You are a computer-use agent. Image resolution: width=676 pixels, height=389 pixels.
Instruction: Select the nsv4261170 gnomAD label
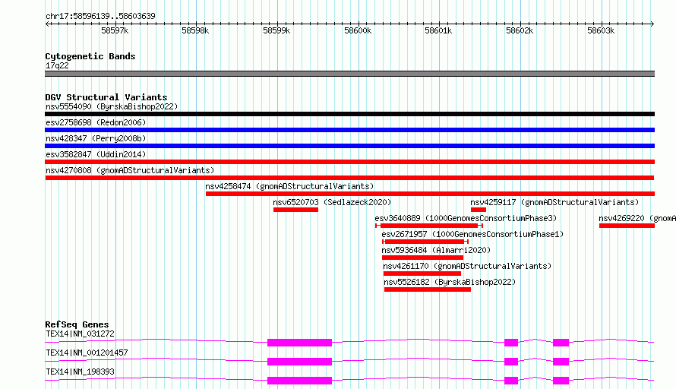[x=467, y=266]
